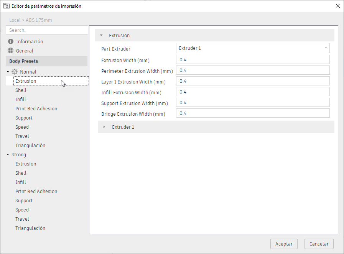Click the Normal preset gear icon
This screenshot has width=344, height=254.
pos(15,72)
